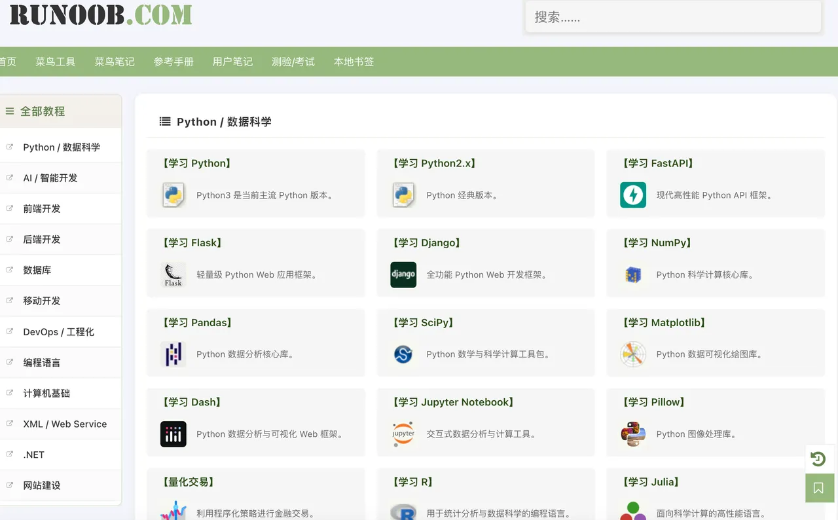Open the 测验/考试 navigation item
The image size is (838, 520).
coord(293,62)
